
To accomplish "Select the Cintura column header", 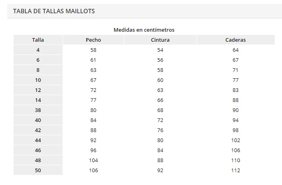I will (160, 40).
